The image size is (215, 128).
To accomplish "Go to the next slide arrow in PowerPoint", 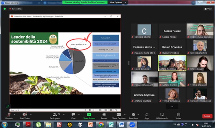I will tap(94, 110).
